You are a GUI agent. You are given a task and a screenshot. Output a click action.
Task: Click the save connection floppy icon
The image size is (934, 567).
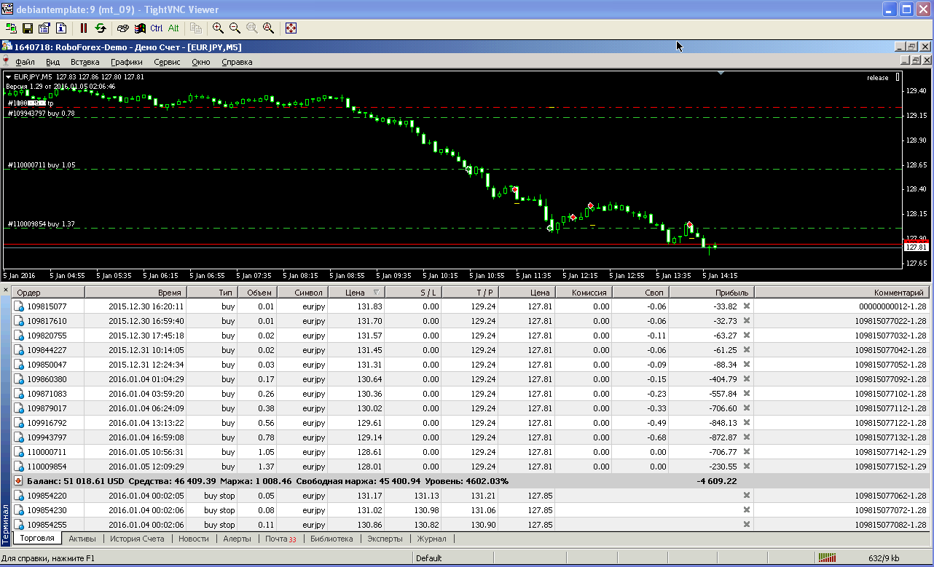(x=28, y=28)
